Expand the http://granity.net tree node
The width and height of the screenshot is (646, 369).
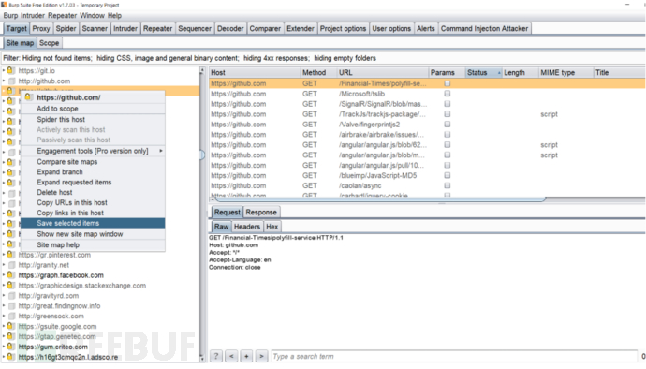[4, 265]
